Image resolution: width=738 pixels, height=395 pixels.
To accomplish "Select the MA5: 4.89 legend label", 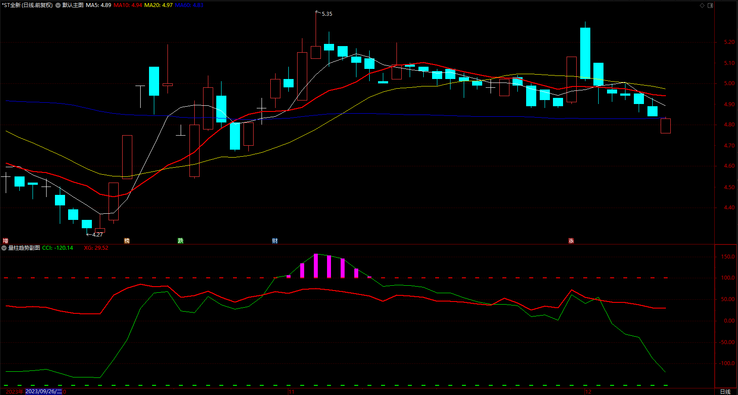I will (98, 5).
